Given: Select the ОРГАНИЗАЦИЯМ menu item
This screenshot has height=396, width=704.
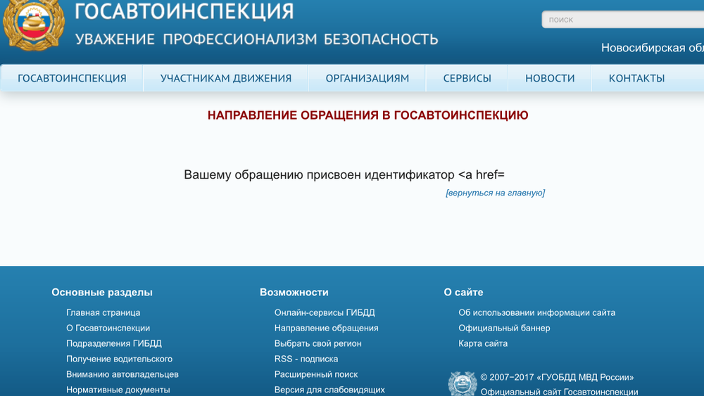Looking at the screenshot, I should point(367,79).
